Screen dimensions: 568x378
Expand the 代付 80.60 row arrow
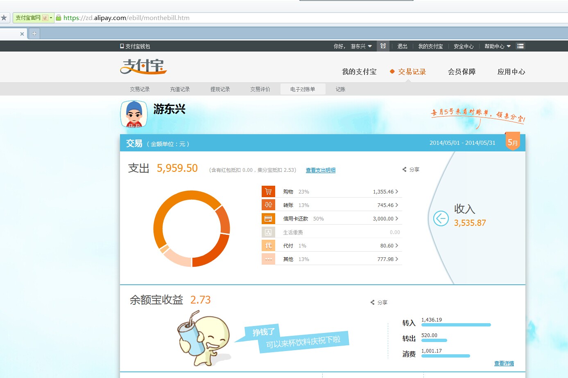pos(397,245)
